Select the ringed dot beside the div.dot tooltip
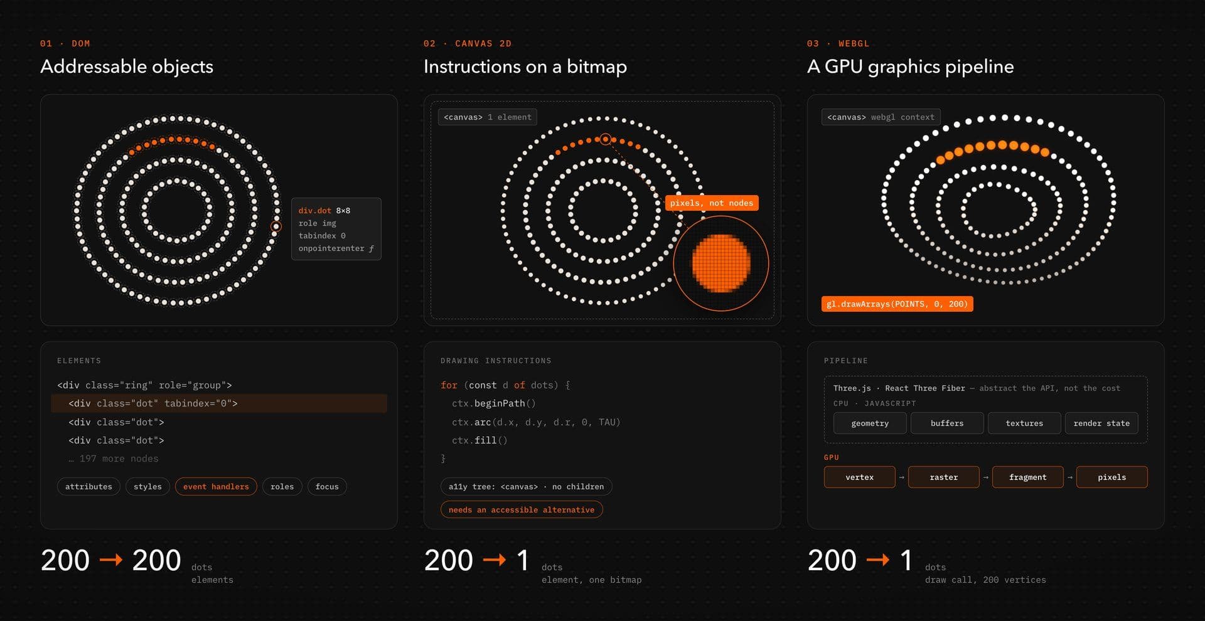Image resolution: width=1205 pixels, height=621 pixels. click(276, 226)
